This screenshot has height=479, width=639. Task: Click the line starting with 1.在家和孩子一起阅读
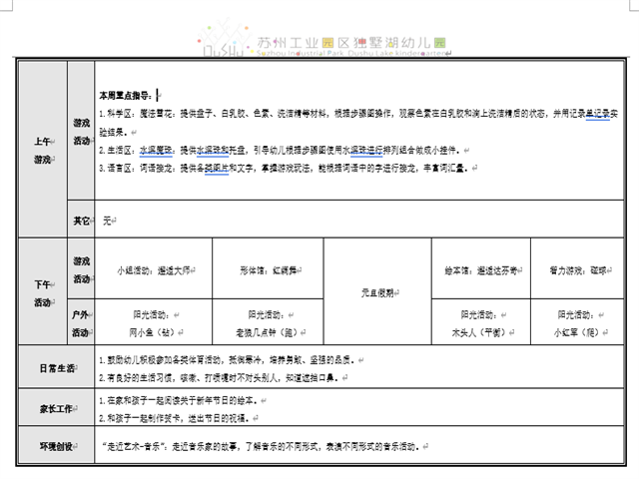[x=182, y=400]
